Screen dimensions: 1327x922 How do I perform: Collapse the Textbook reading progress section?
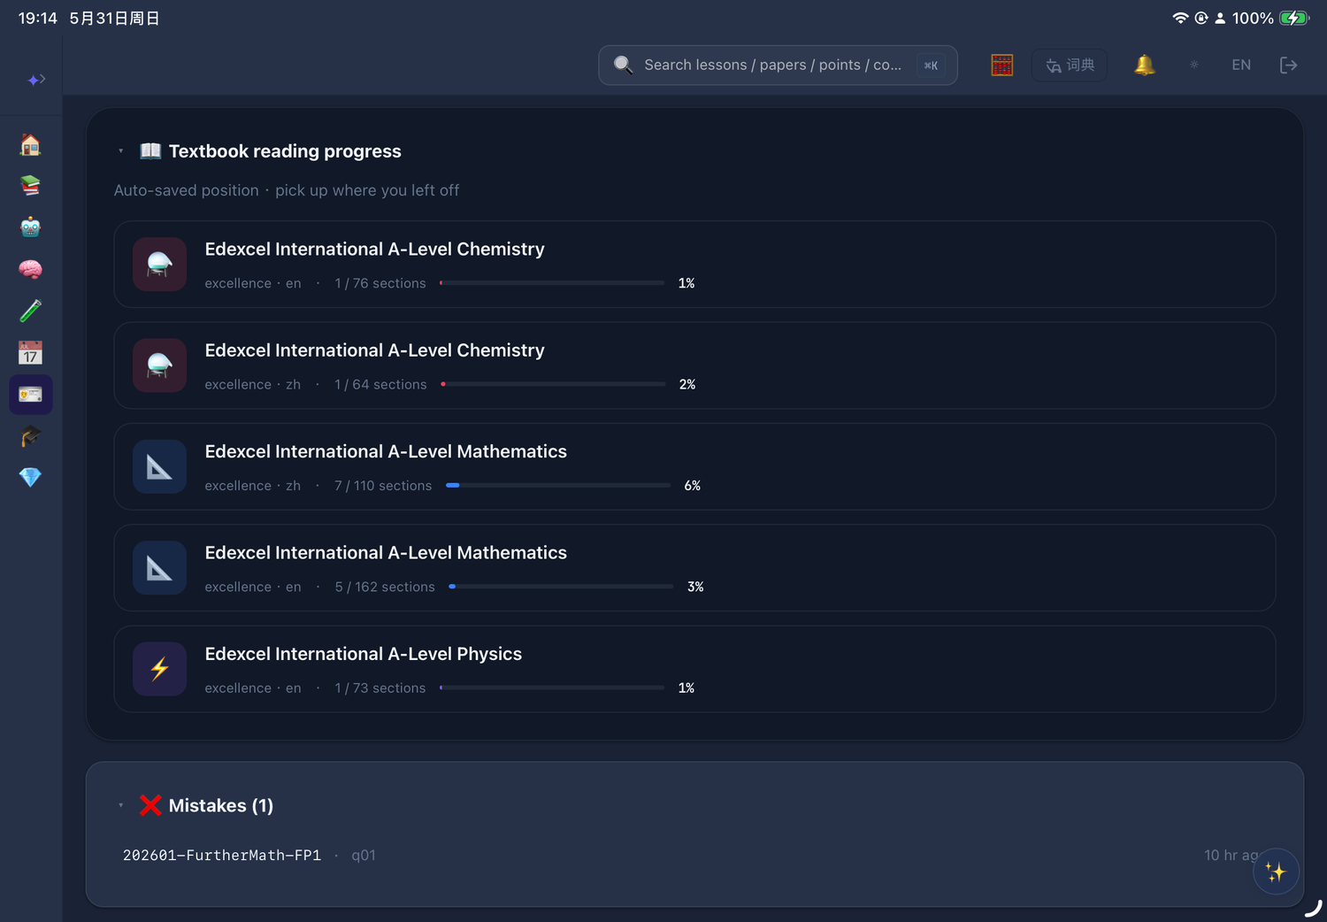pos(121,151)
